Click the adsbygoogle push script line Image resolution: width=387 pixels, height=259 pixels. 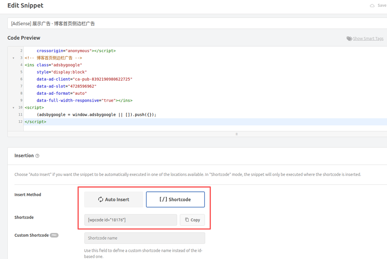96,115
